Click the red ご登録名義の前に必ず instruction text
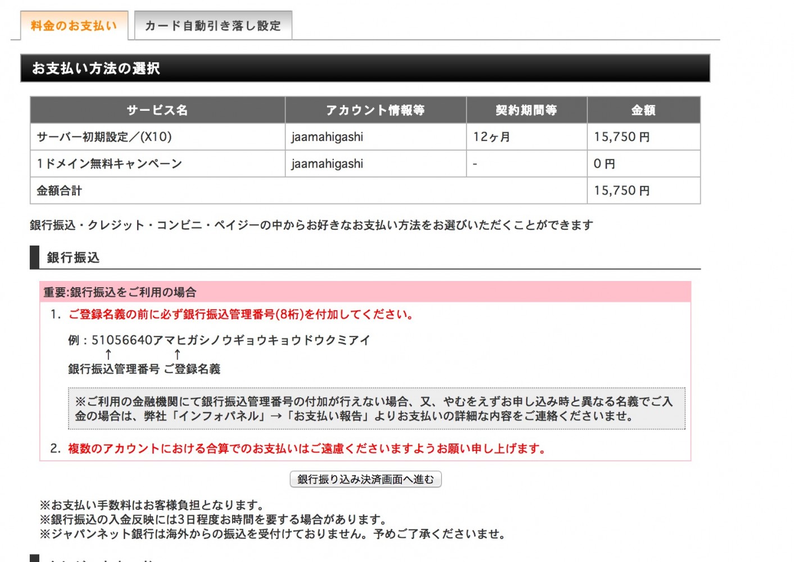 pos(242,314)
